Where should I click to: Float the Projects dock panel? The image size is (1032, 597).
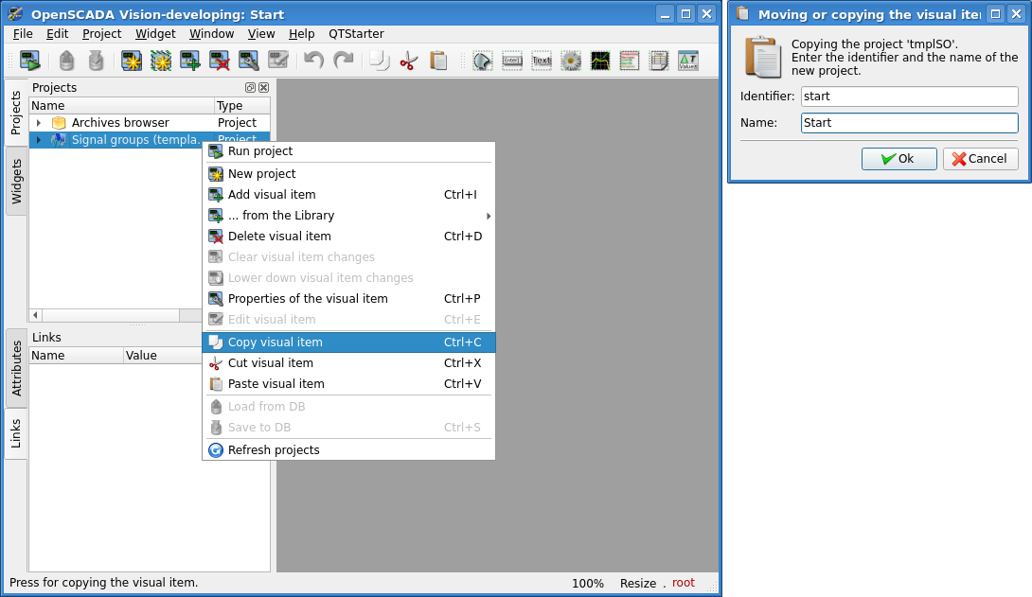[250, 88]
